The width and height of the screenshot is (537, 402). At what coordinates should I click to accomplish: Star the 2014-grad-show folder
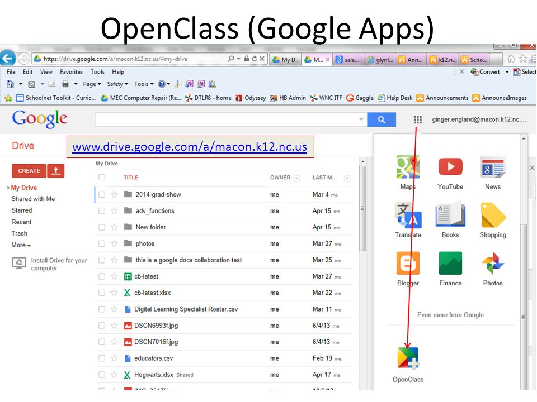click(114, 195)
